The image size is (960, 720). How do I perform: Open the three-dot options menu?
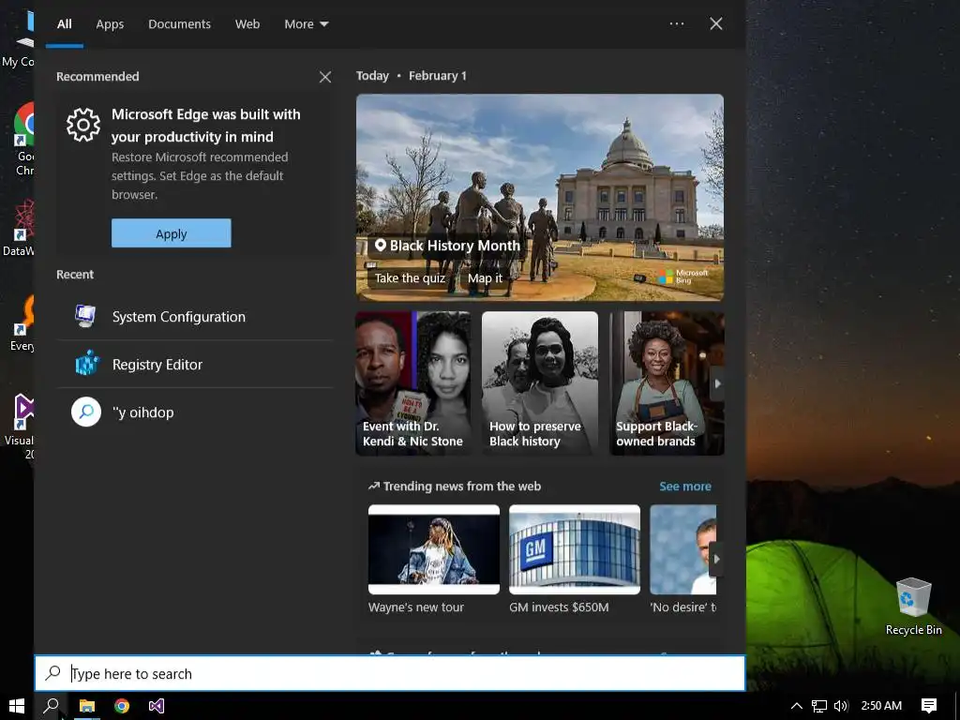pyautogui.click(x=677, y=23)
